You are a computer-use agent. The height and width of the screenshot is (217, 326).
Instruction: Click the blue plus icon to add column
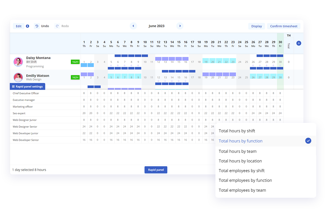[x=299, y=43]
